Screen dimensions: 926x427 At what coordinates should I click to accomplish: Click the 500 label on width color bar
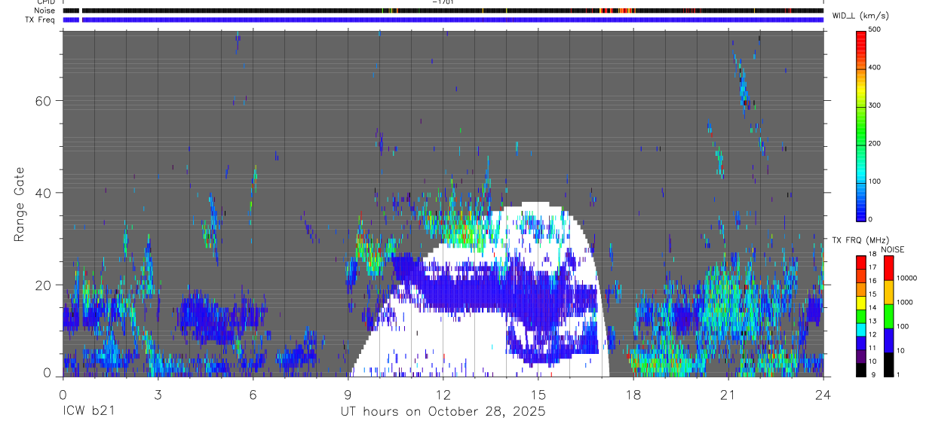point(875,29)
